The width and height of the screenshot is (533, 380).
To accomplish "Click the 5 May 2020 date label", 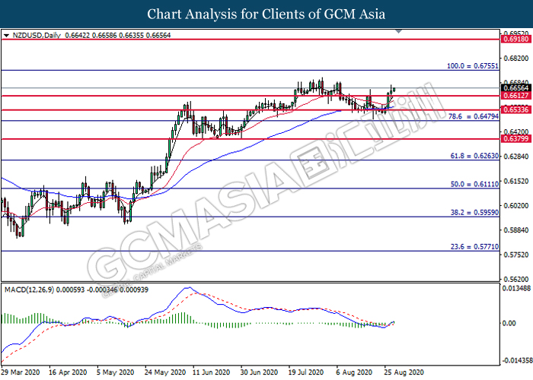I will [115, 372].
